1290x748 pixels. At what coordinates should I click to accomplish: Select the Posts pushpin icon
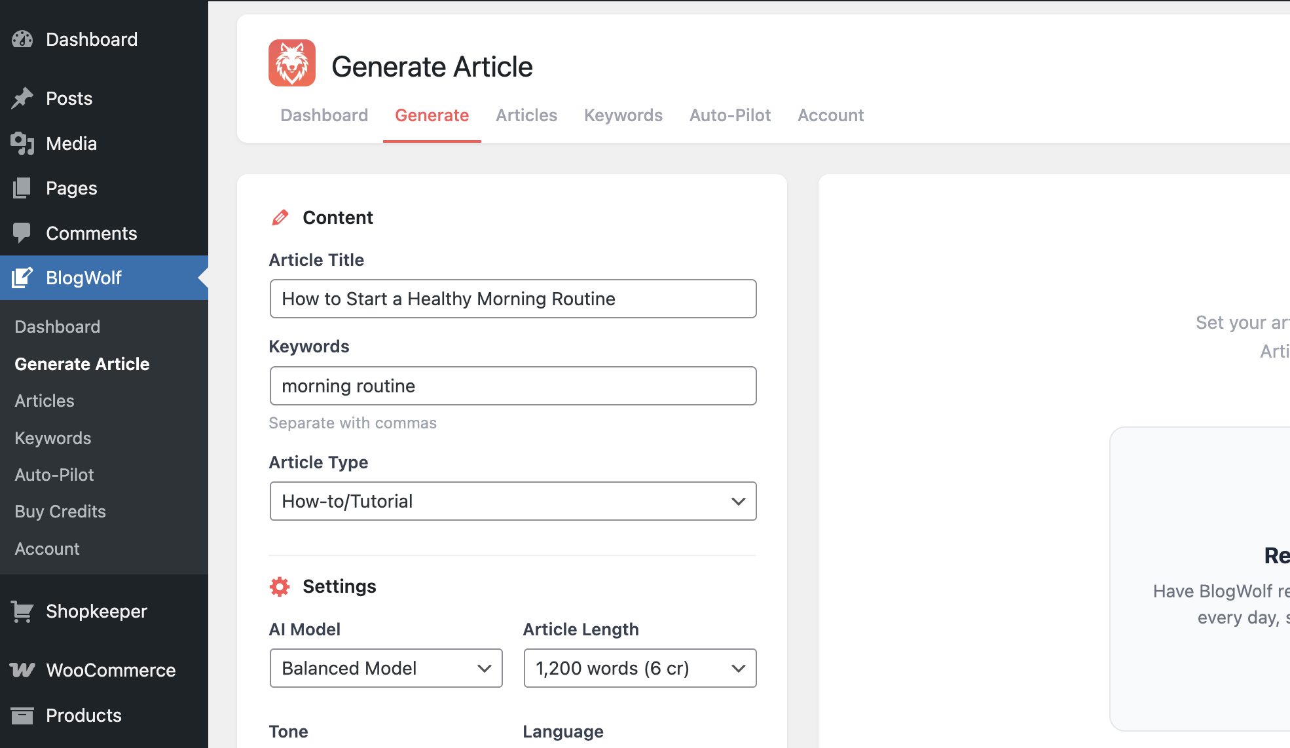23,98
